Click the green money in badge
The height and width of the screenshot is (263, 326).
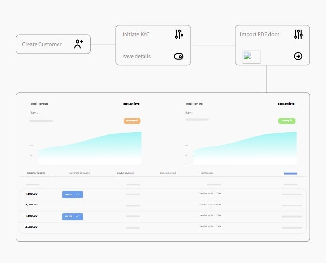tap(287, 121)
